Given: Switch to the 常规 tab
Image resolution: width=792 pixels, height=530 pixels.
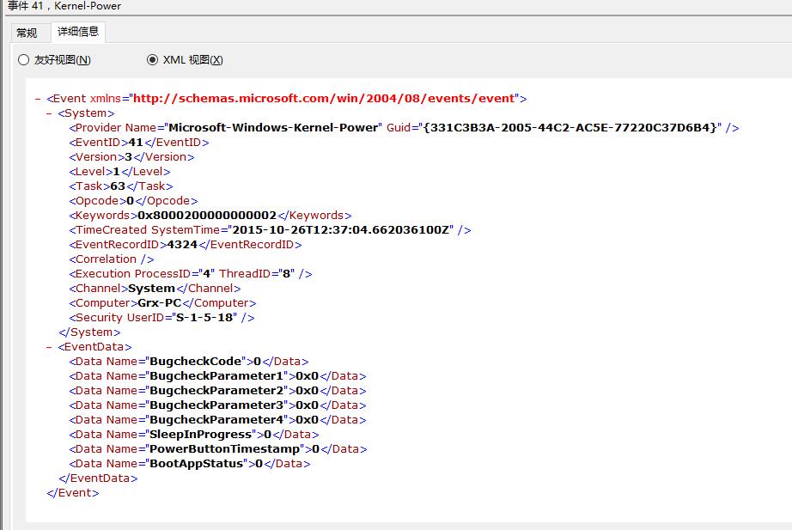Looking at the screenshot, I should 27,33.
